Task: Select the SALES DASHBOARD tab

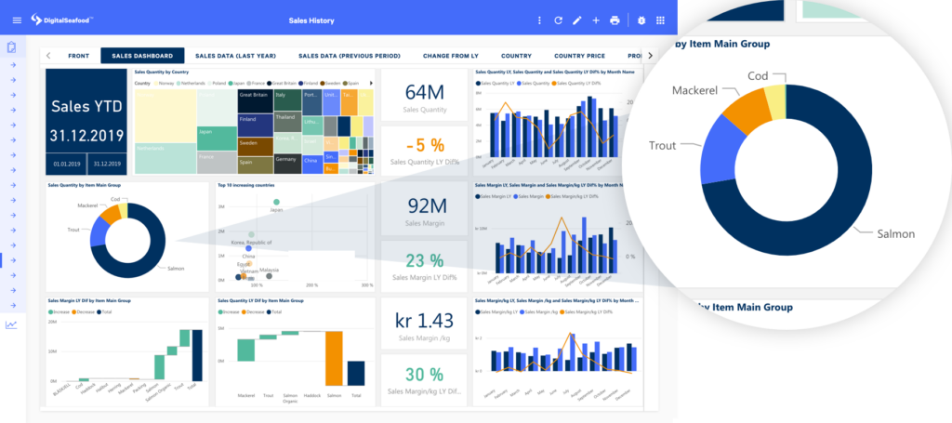Action: (x=142, y=56)
